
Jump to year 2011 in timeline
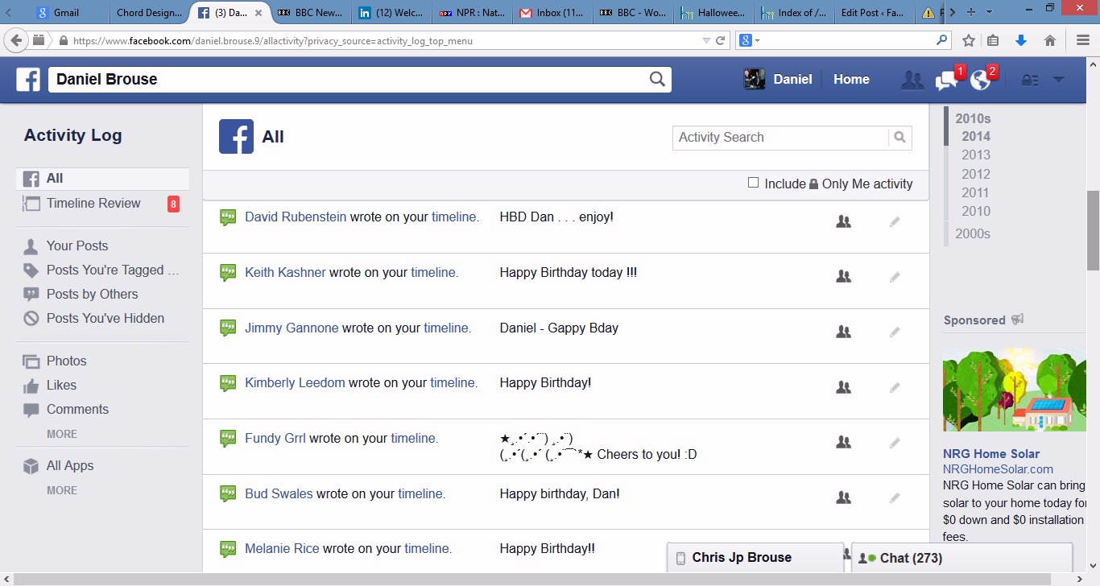(976, 192)
